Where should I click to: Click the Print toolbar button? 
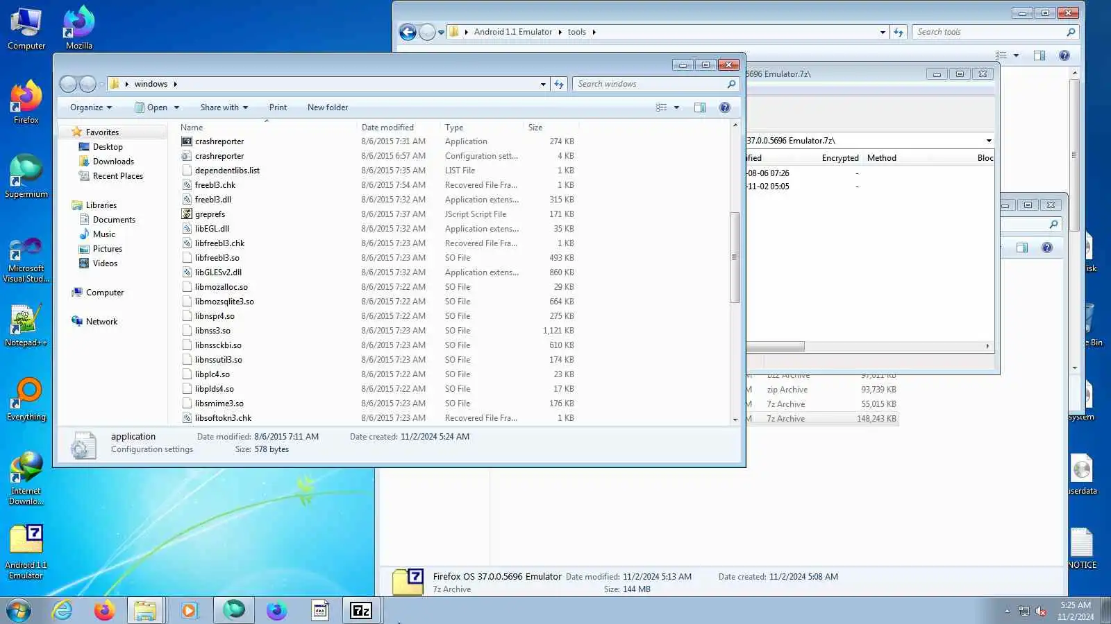pyautogui.click(x=278, y=107)
